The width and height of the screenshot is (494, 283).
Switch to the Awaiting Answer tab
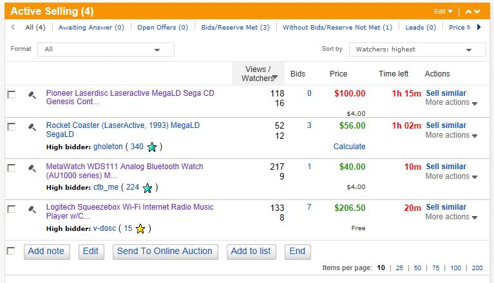[91, 28]
